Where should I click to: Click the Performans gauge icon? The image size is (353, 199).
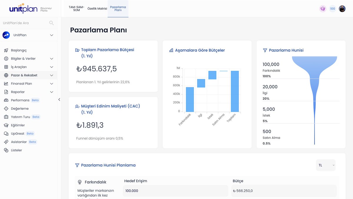coord(6,100)
